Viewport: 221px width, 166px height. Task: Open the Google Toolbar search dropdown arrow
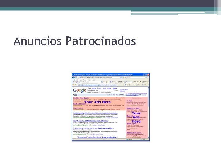click(x=102, y=82)
